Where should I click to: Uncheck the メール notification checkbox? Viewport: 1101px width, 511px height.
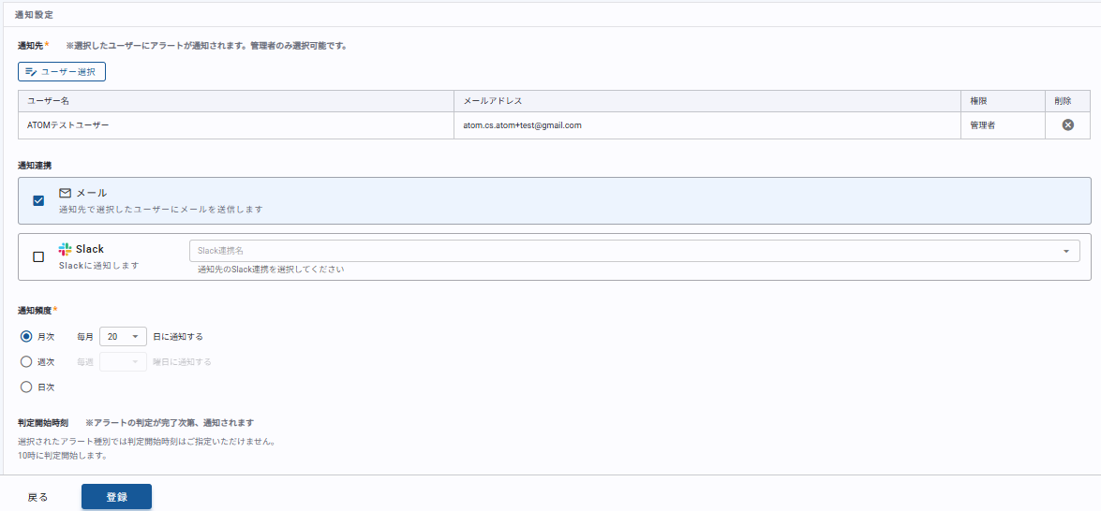click(38, 200)
